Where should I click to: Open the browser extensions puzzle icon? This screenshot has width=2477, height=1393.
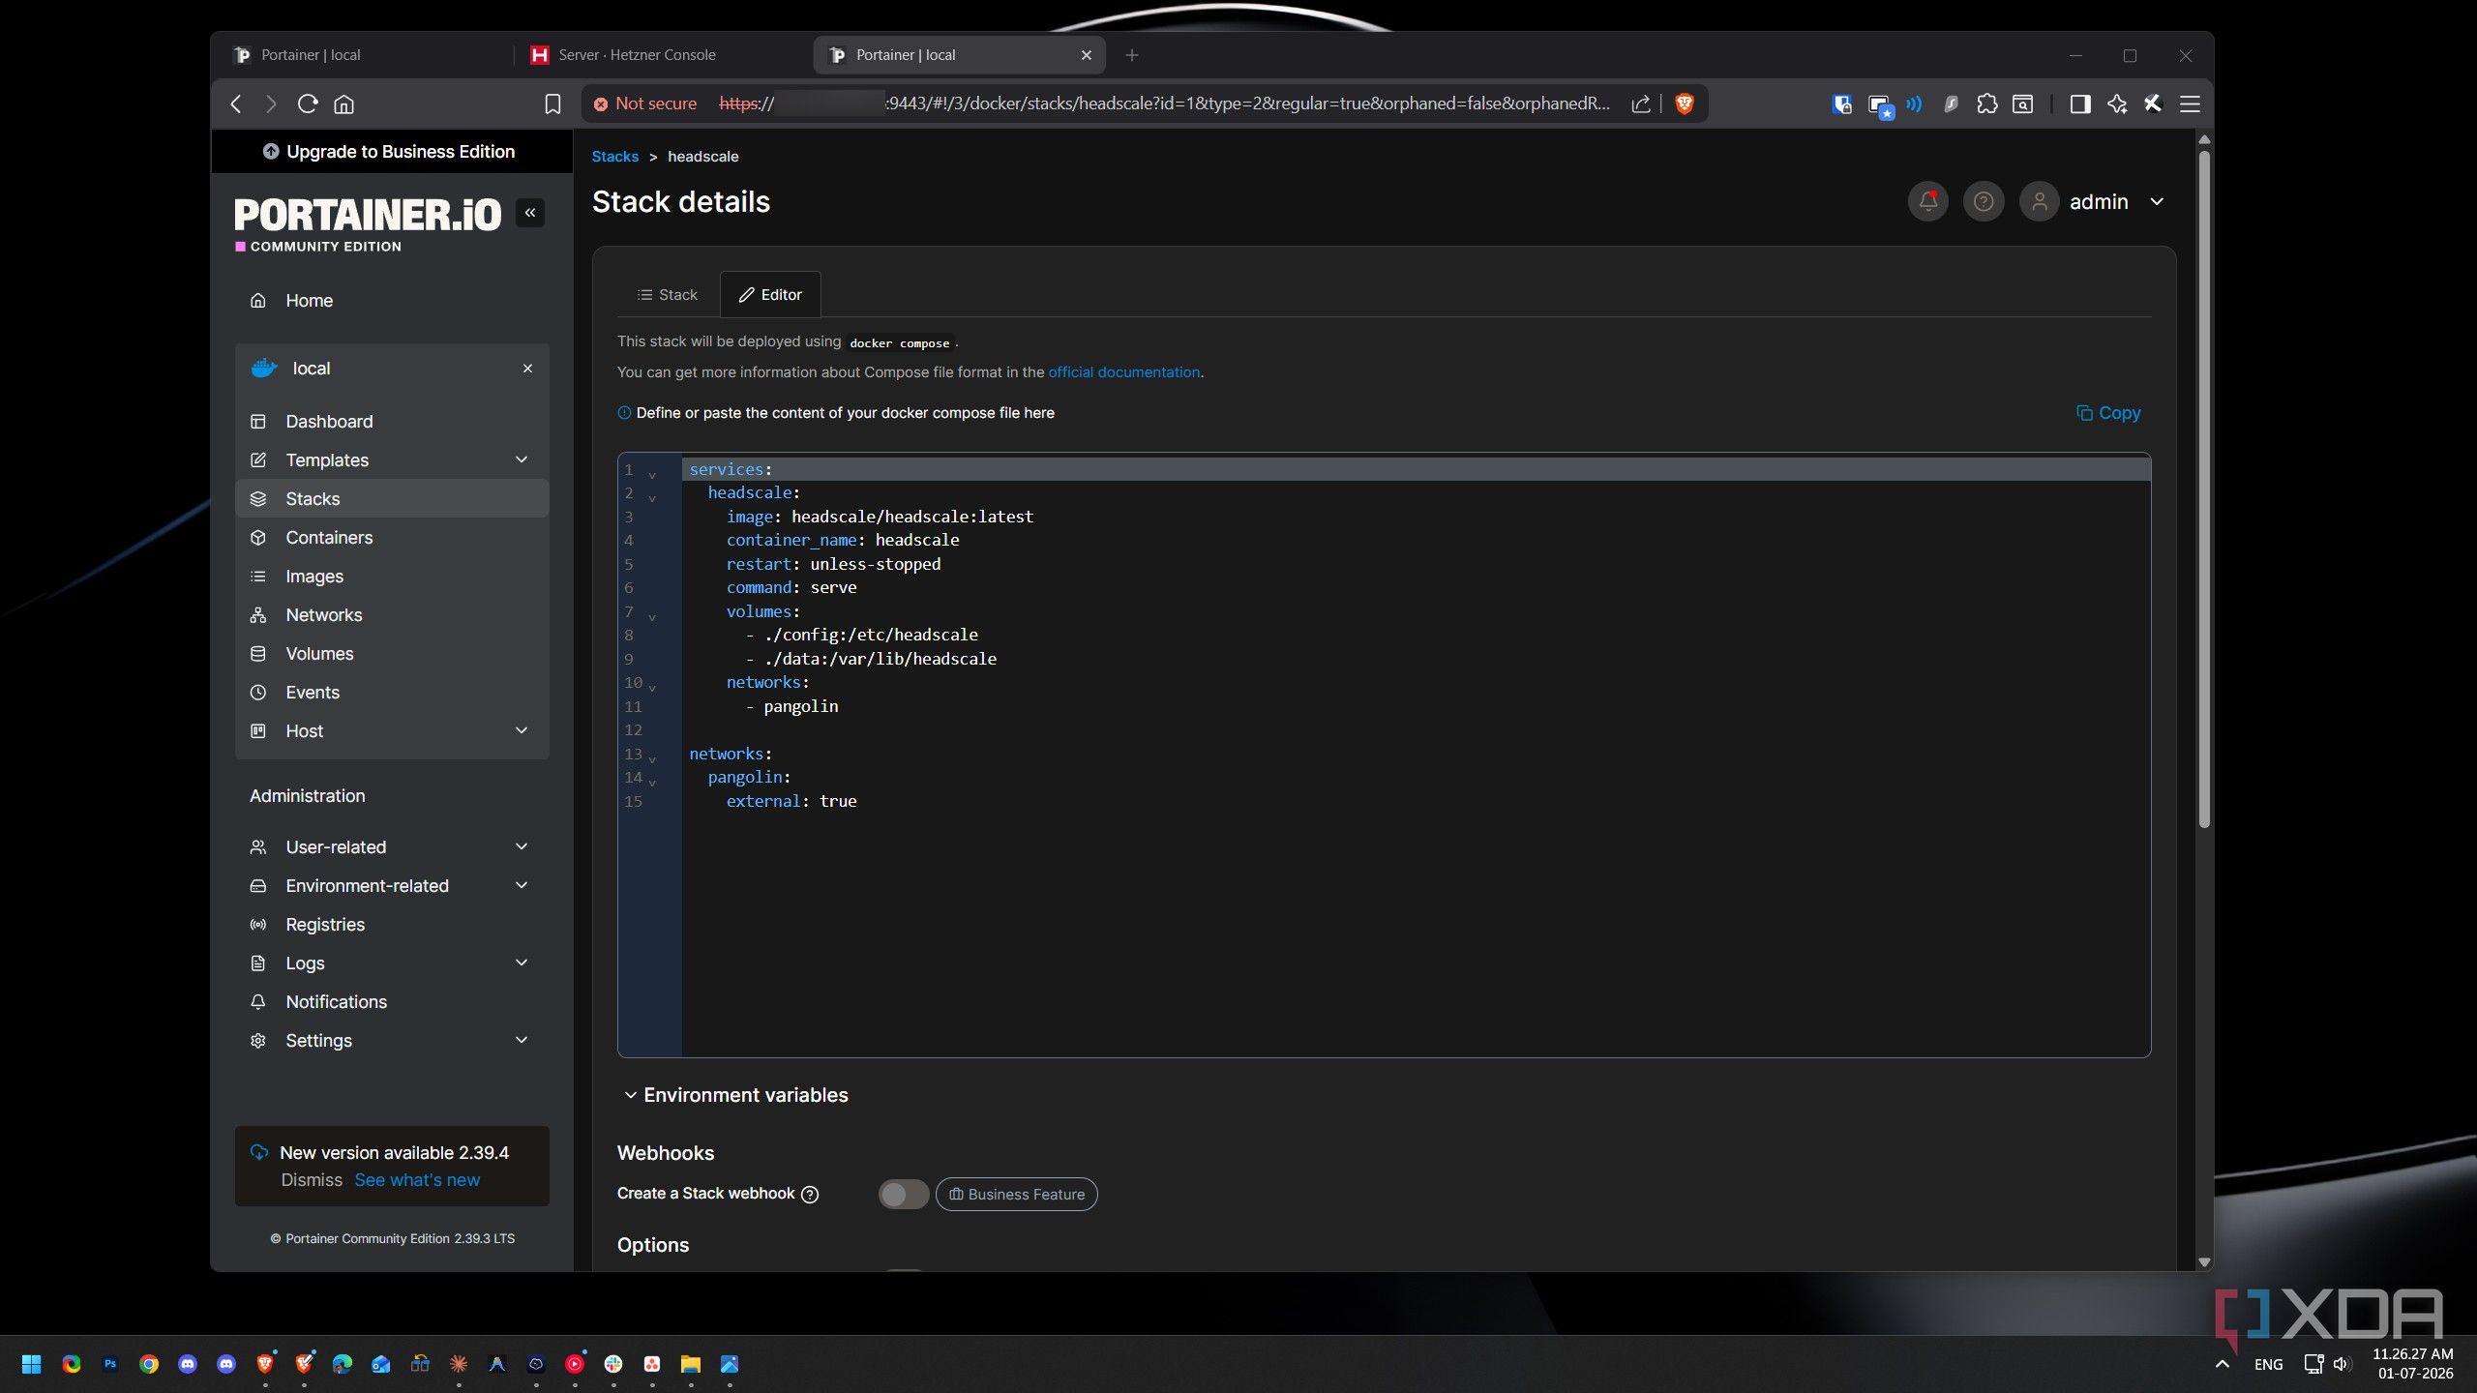pyautogui.click(x=1986, y=104)
